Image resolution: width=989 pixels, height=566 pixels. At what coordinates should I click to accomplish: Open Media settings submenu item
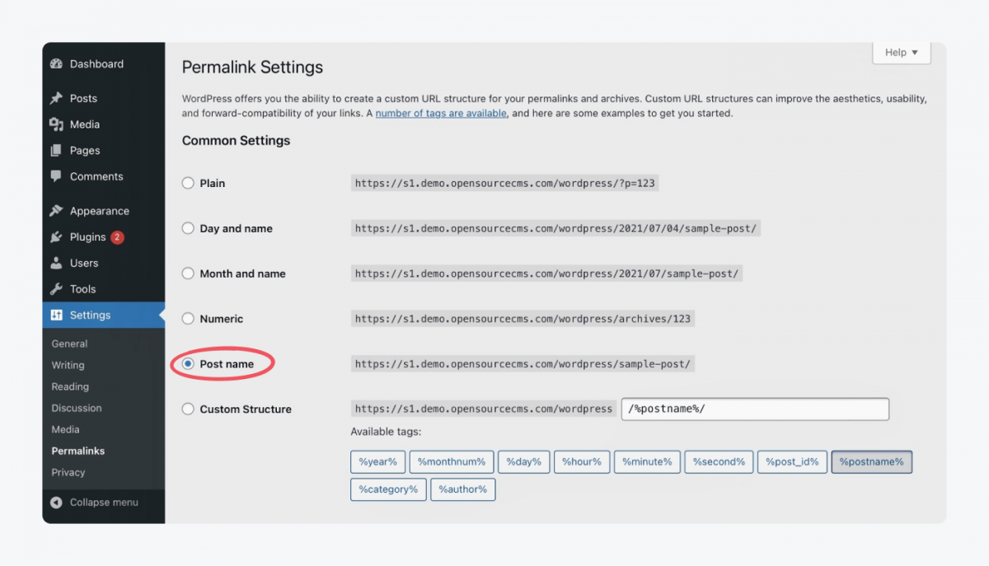coord(66,429)
